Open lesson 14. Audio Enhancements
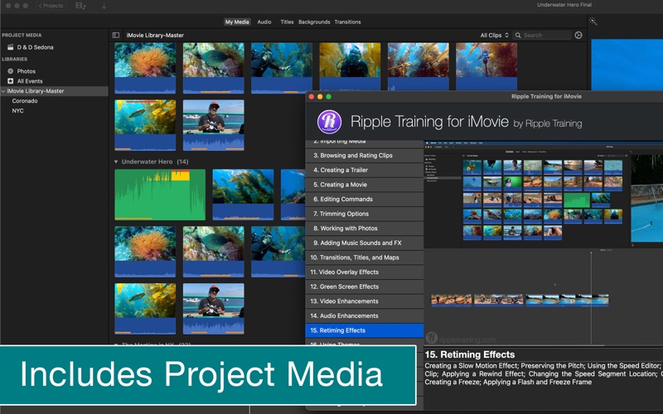 click(x=364, y=315)
